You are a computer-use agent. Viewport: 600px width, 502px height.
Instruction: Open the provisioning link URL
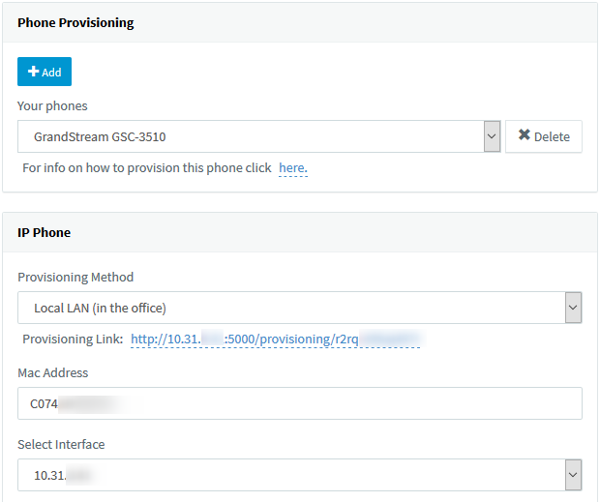tap(276, 340)
